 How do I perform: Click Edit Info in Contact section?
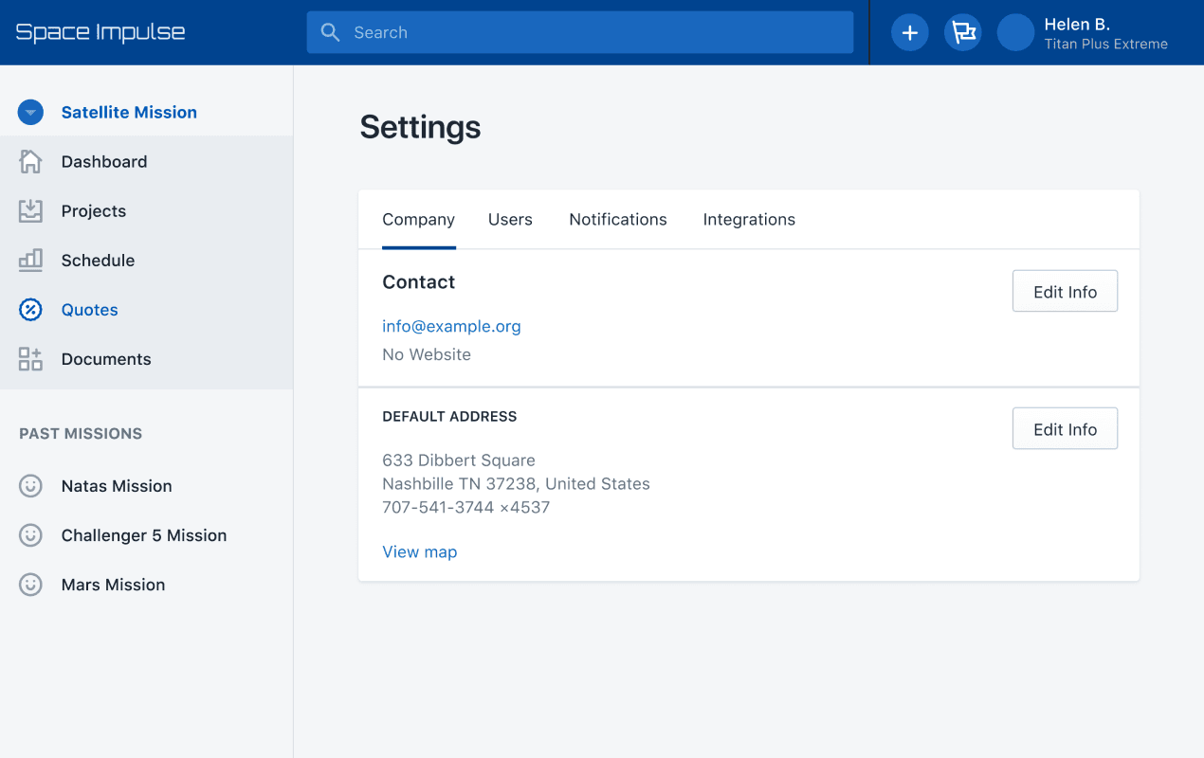point(1065,292)
